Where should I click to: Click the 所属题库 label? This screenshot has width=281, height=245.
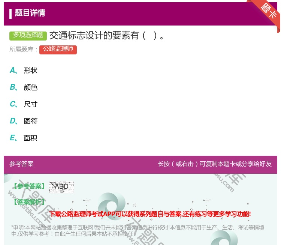[x=23, y=50]
